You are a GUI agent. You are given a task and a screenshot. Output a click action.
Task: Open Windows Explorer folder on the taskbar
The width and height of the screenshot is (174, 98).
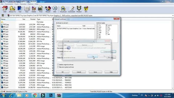(19, 95)
